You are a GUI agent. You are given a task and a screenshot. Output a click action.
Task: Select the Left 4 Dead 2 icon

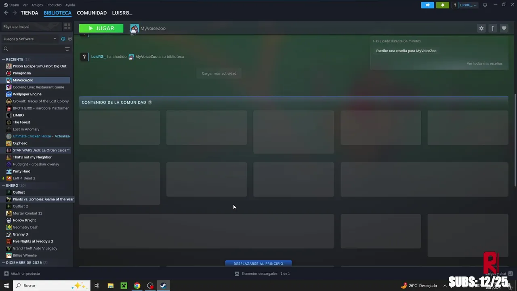[9, 178]
